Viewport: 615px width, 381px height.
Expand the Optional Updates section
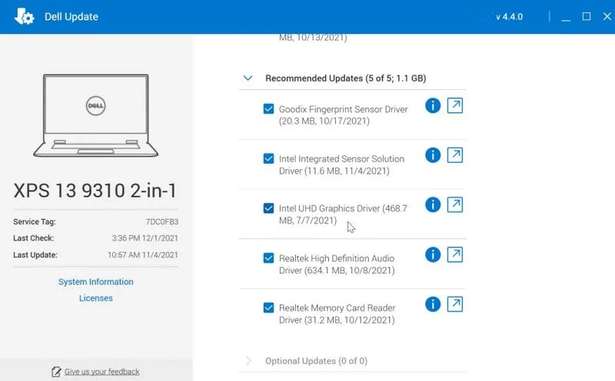(248, 360)
